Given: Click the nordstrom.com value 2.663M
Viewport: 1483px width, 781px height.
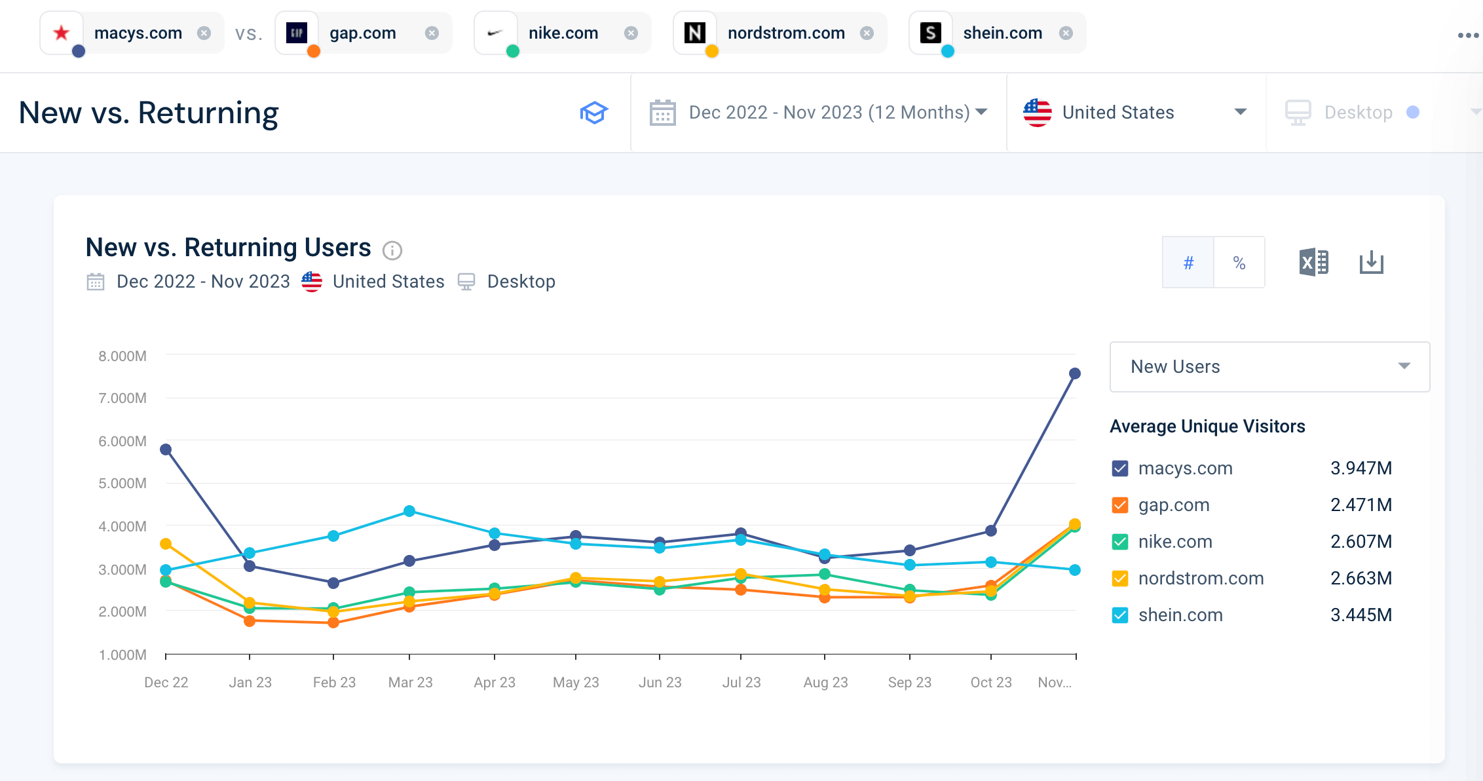Looking at the screenshot, I should click(x=1361, y=579).
